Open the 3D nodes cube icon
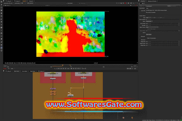The height and width of the screenshot is (121, 182). (2, 27)
